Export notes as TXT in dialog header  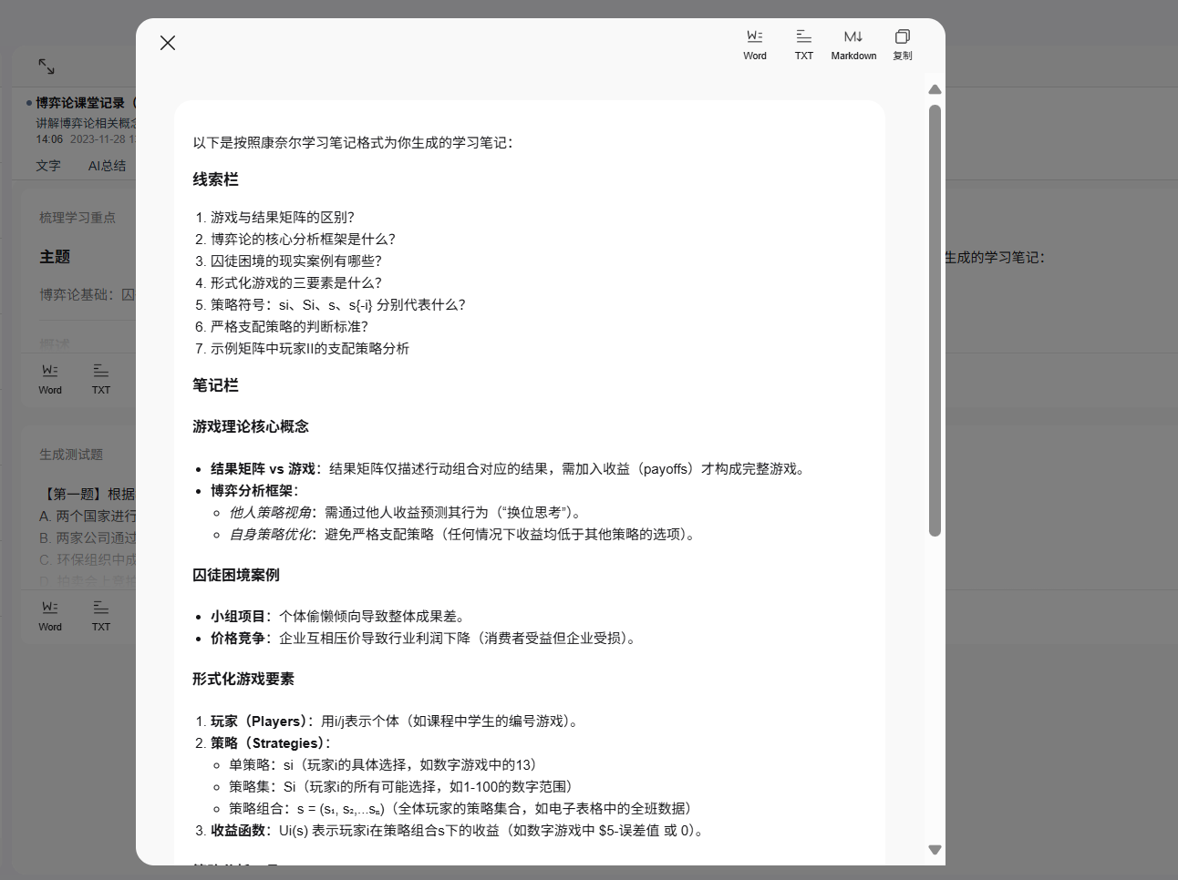coord(803,45)
